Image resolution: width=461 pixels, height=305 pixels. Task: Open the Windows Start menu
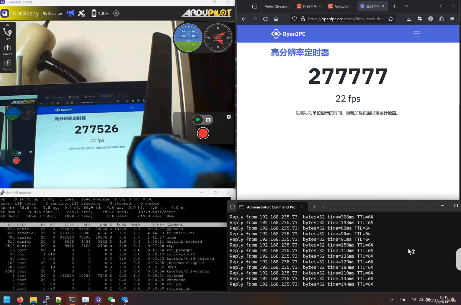tap(7, 300)
